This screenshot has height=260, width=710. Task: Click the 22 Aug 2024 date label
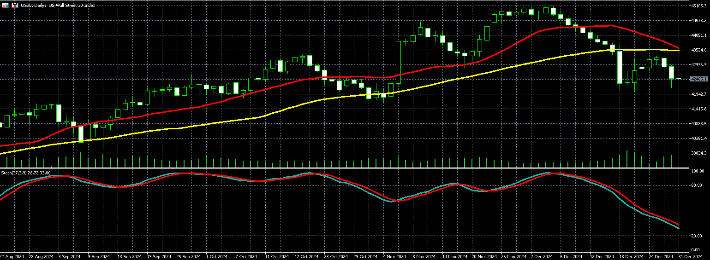click(x=12, y=256)
